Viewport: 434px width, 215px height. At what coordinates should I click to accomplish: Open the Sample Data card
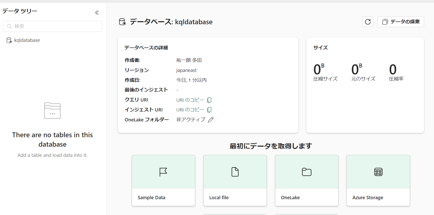click(163, 181)
